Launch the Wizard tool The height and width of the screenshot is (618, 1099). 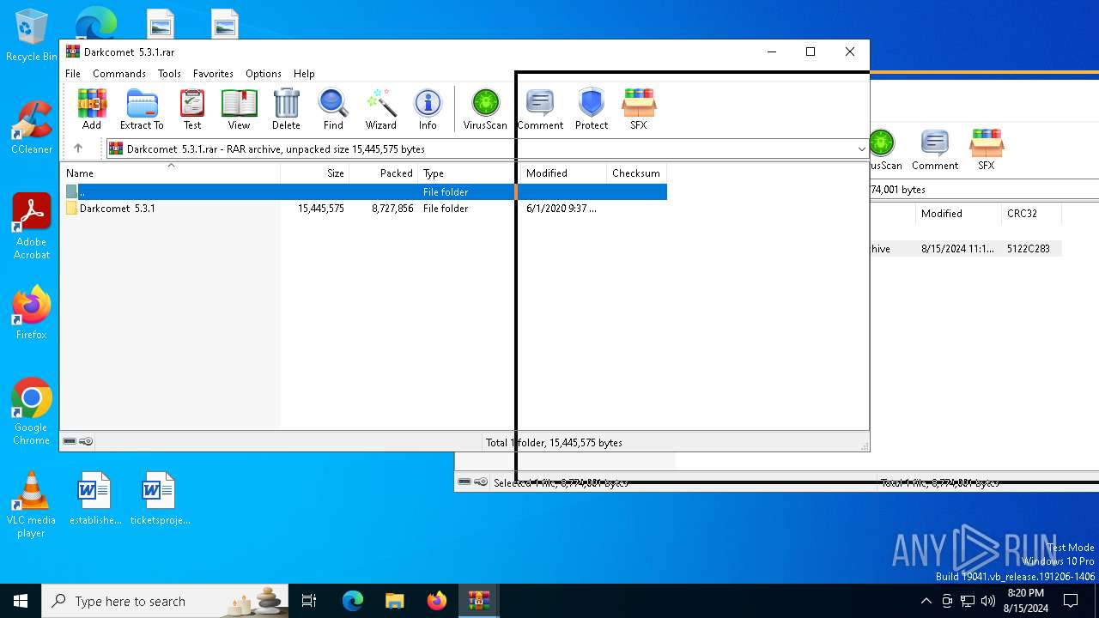point(380,109)
